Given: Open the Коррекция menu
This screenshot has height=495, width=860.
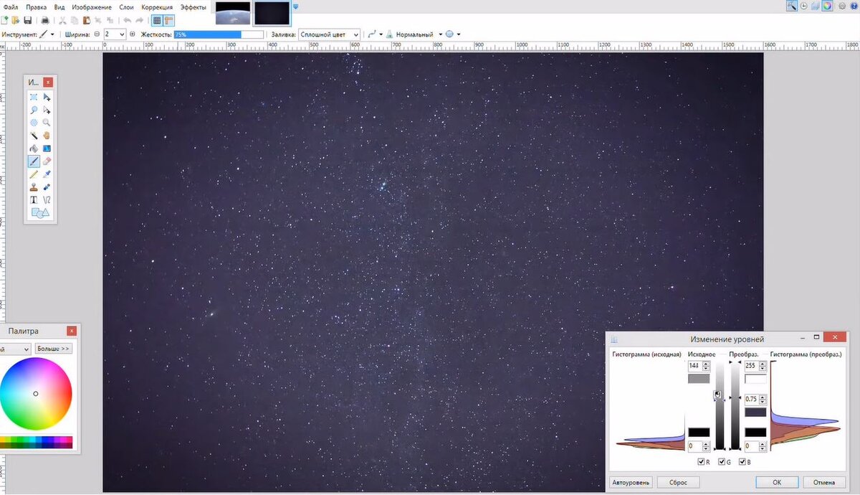Looking at the screenshot, I should pyautogui.click(x=156, y=6).
